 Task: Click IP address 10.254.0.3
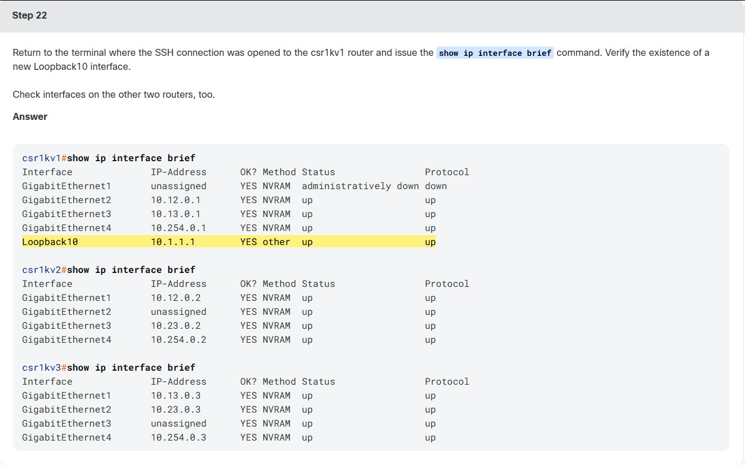[x=179, y=438]
